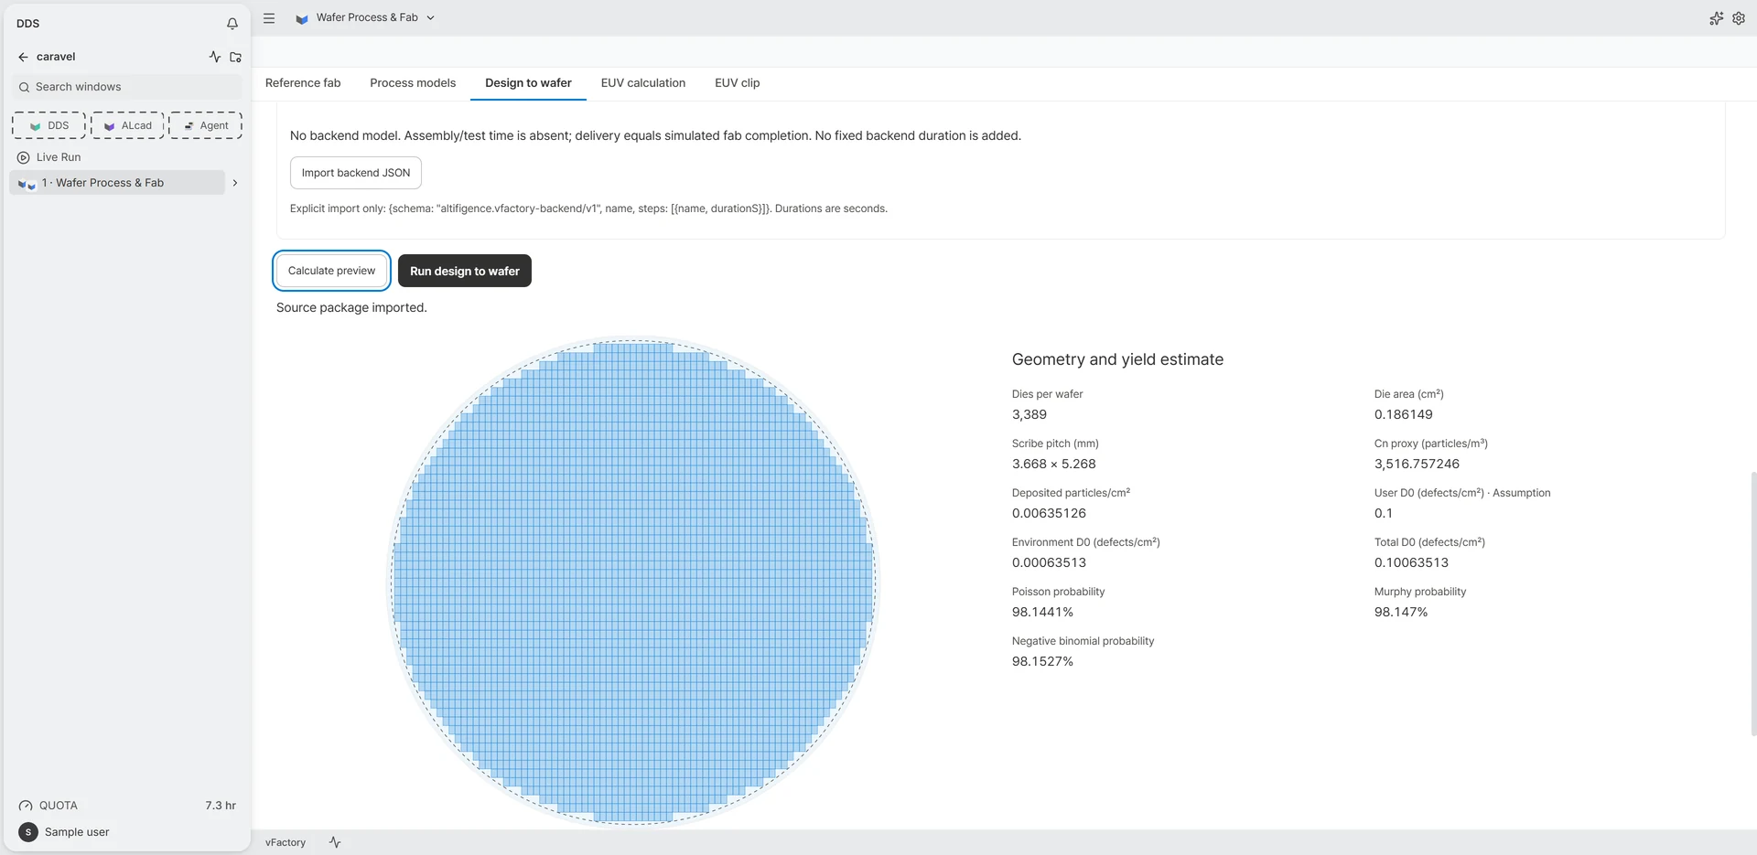Viewport: 1757px width, 855px height.
Task: Select the Agent window chip
Action: pos(205,125)
